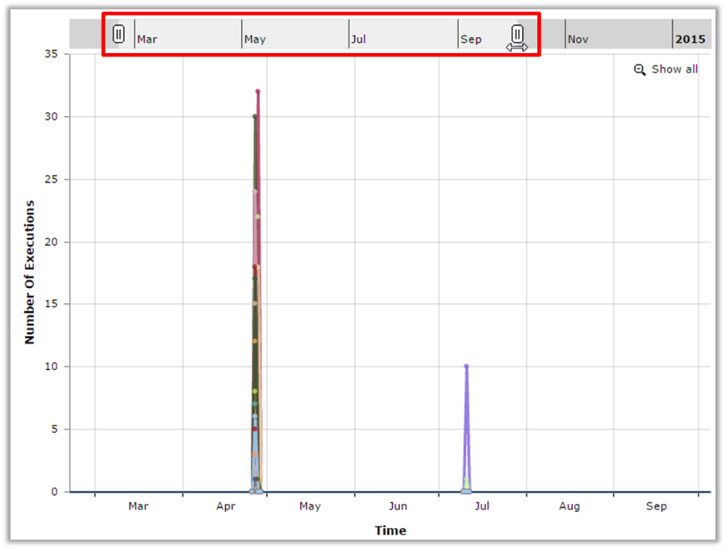Click the Aug label on the x-axis
Screen dimensions: 726x549
click(570, 506)
